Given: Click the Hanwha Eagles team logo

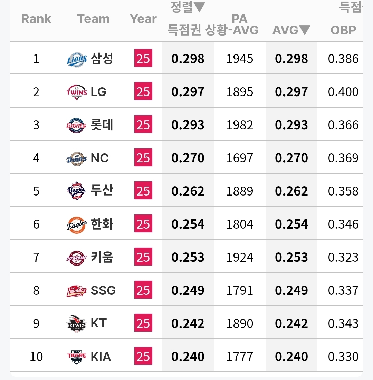Looking at the screenshot, I should point(76,224).
